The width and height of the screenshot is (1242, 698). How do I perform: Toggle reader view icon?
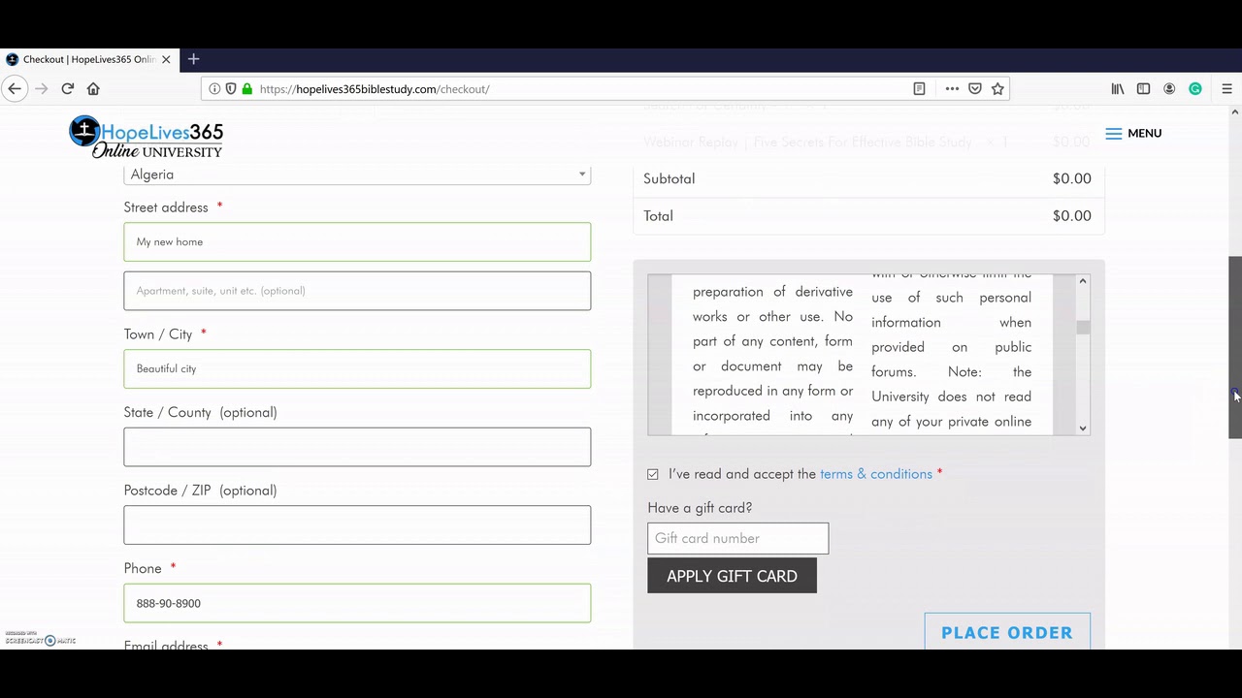click(919, 88)
